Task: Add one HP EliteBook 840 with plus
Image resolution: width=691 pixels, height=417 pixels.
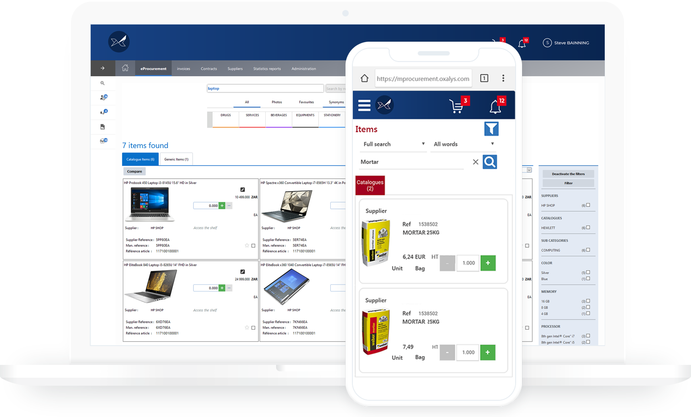Action: (222, 288)
